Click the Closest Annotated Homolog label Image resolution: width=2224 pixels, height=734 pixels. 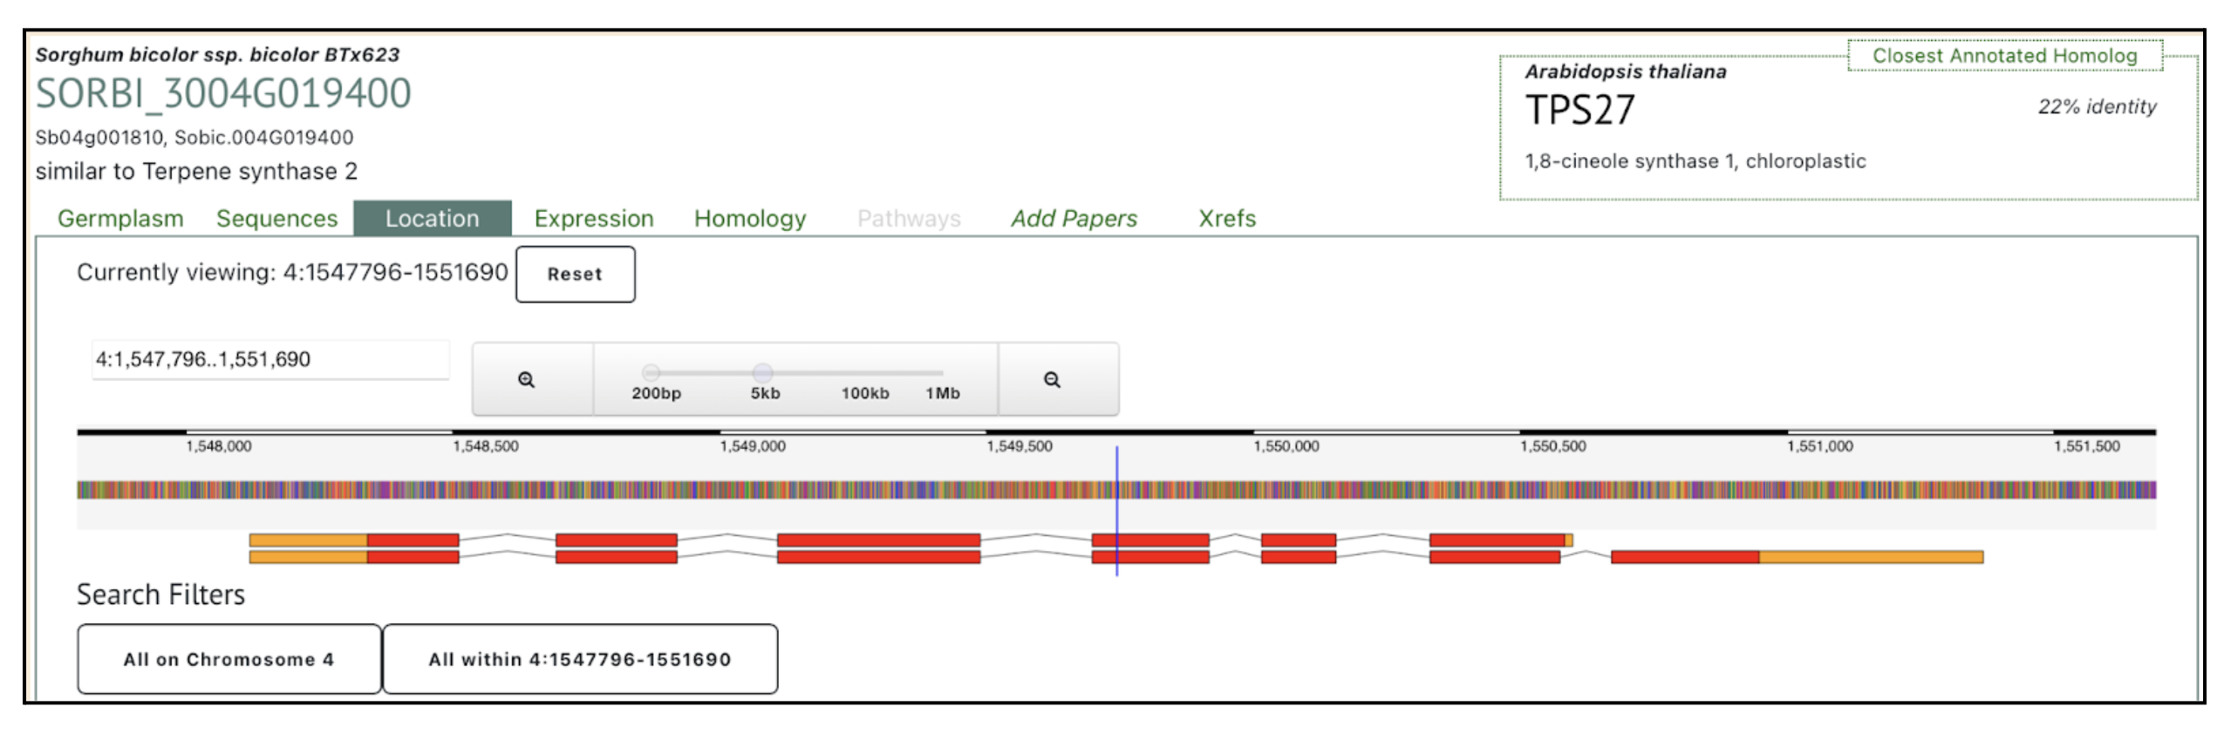(x=2003, y=56)
